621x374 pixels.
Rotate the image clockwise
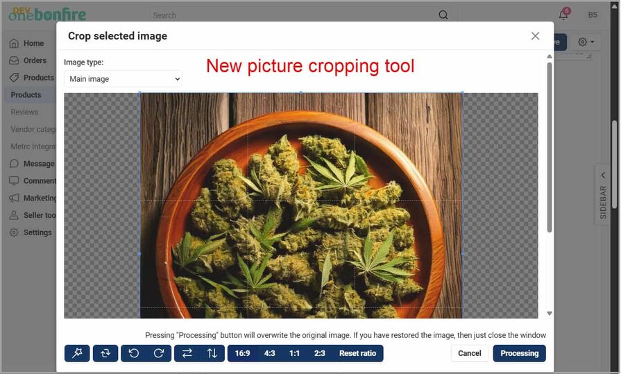pos(158,353)
